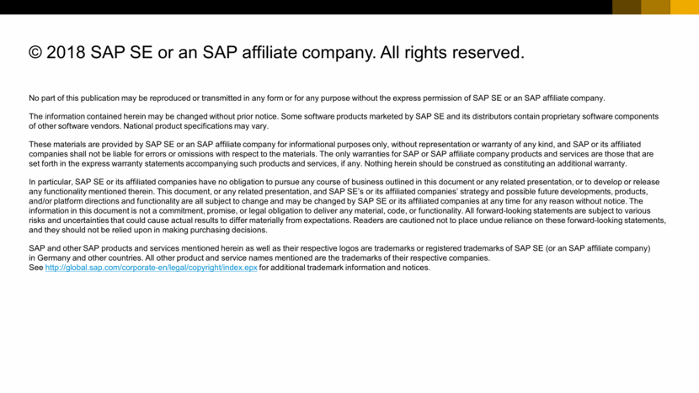Click the © symbol in the heading

35,53
